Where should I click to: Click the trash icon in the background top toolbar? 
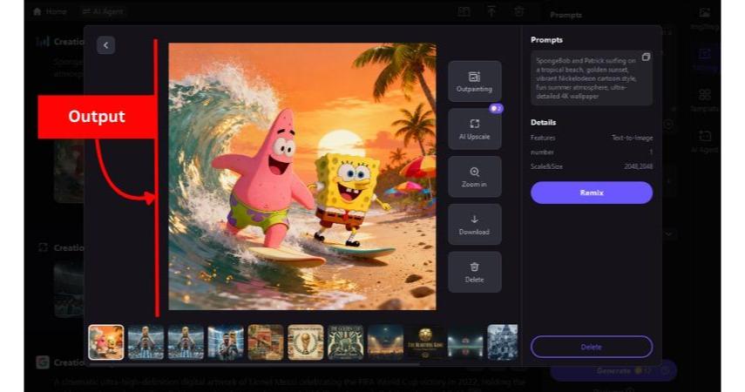(x=518, y=11)
